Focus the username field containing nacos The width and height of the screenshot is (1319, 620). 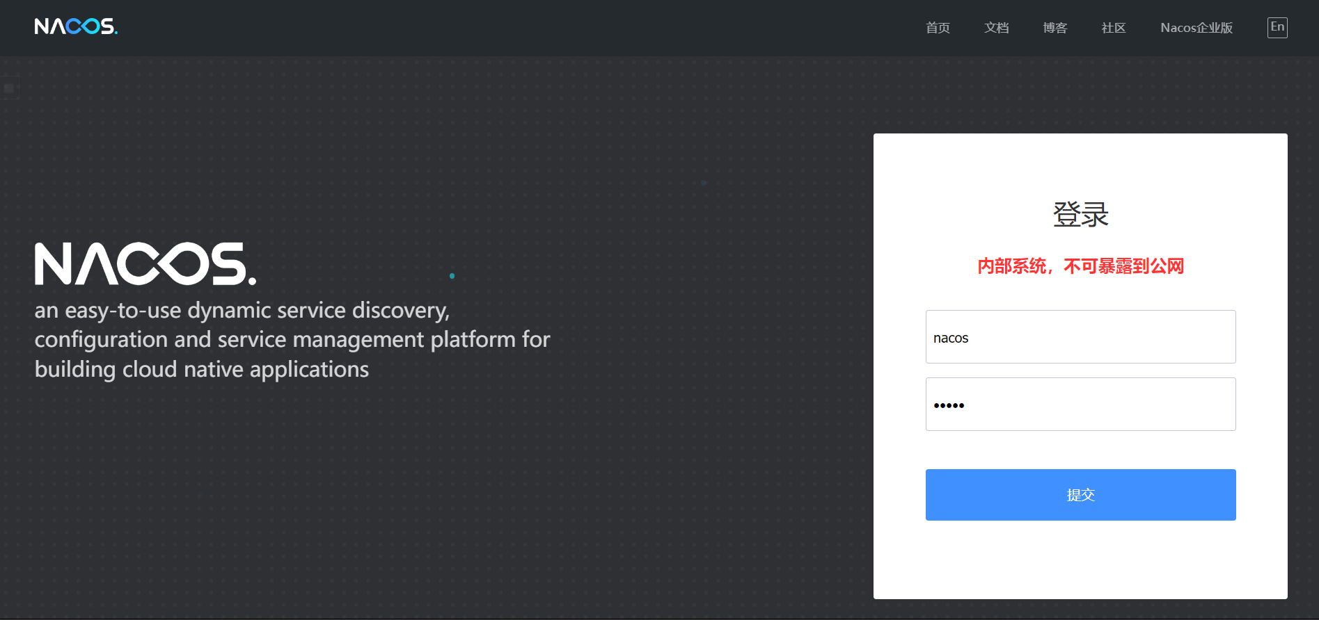1080,337
